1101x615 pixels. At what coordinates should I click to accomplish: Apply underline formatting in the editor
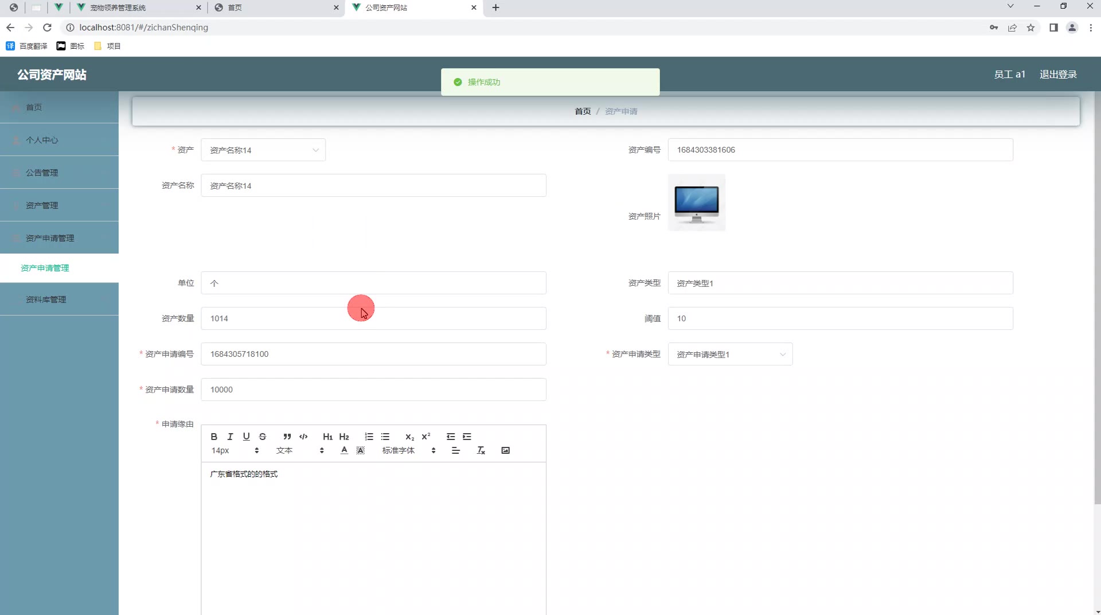pos(247,437)
